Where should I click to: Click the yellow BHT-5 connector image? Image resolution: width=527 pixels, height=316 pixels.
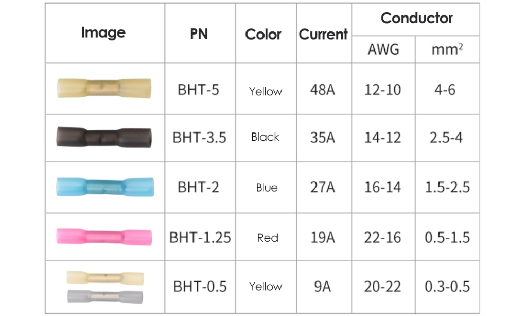104,88
